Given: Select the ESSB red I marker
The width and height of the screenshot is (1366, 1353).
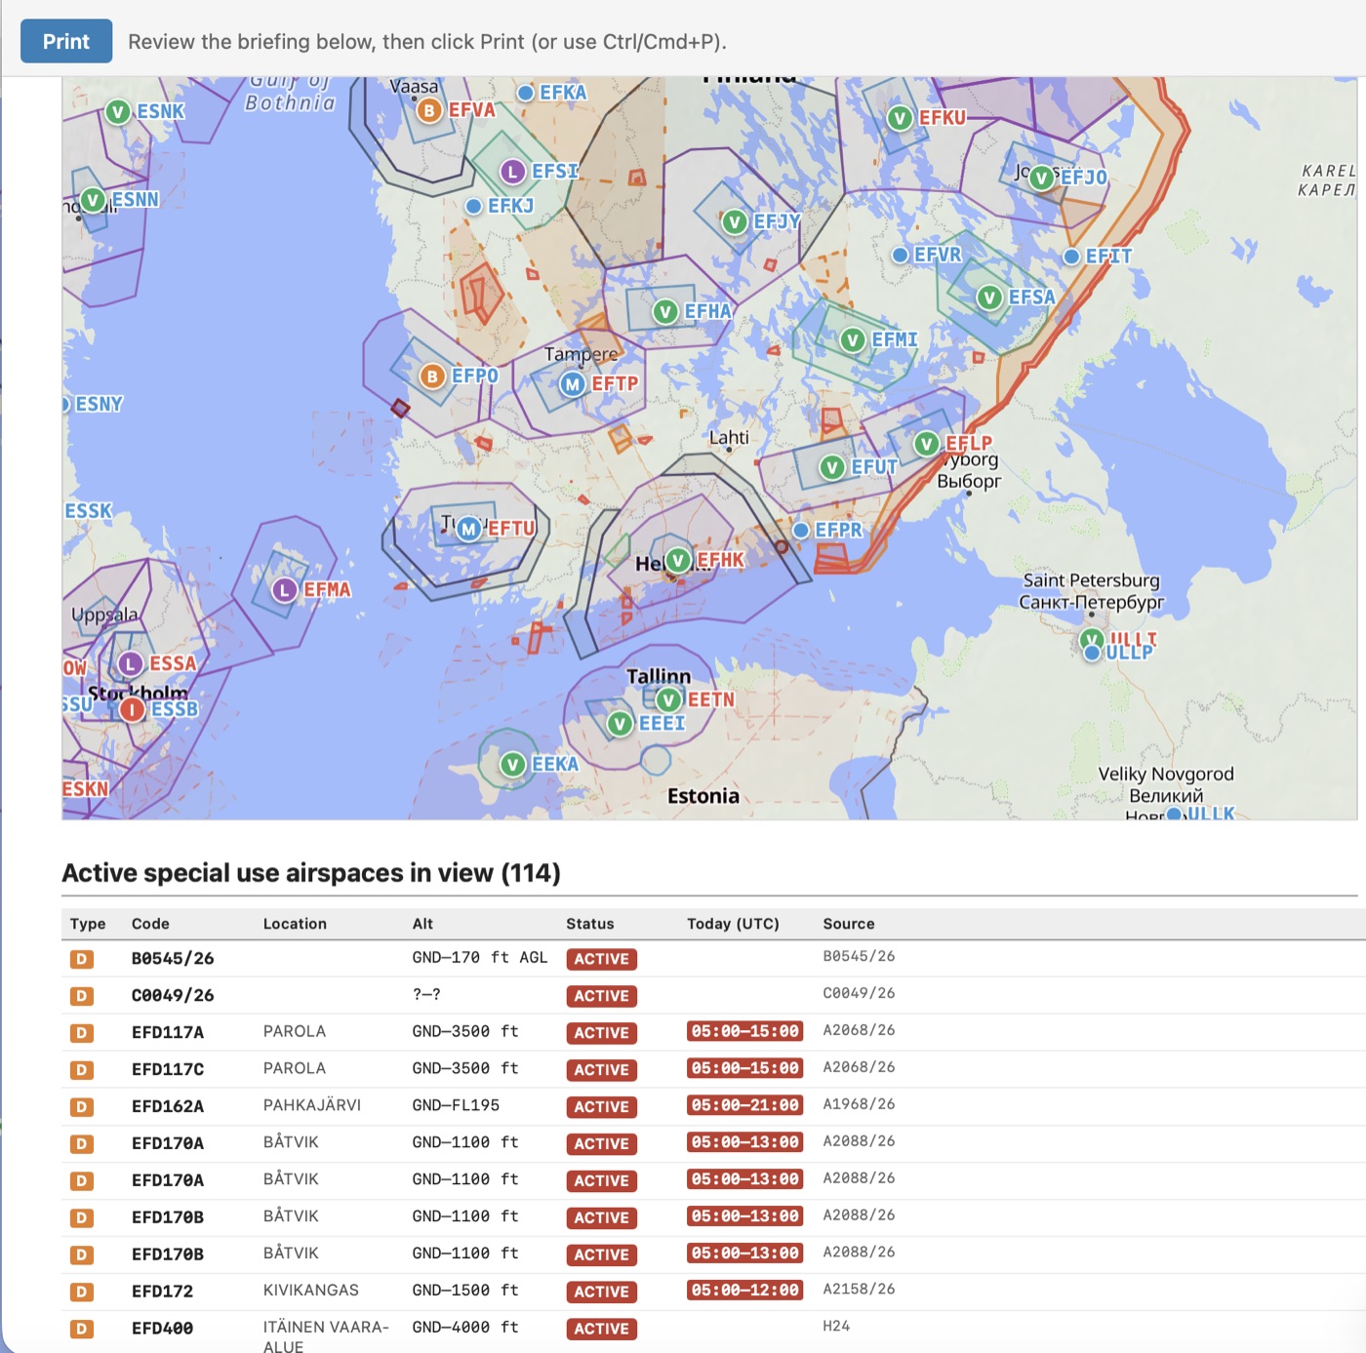Looking at the screenshot, I should [x=133, y=709].
